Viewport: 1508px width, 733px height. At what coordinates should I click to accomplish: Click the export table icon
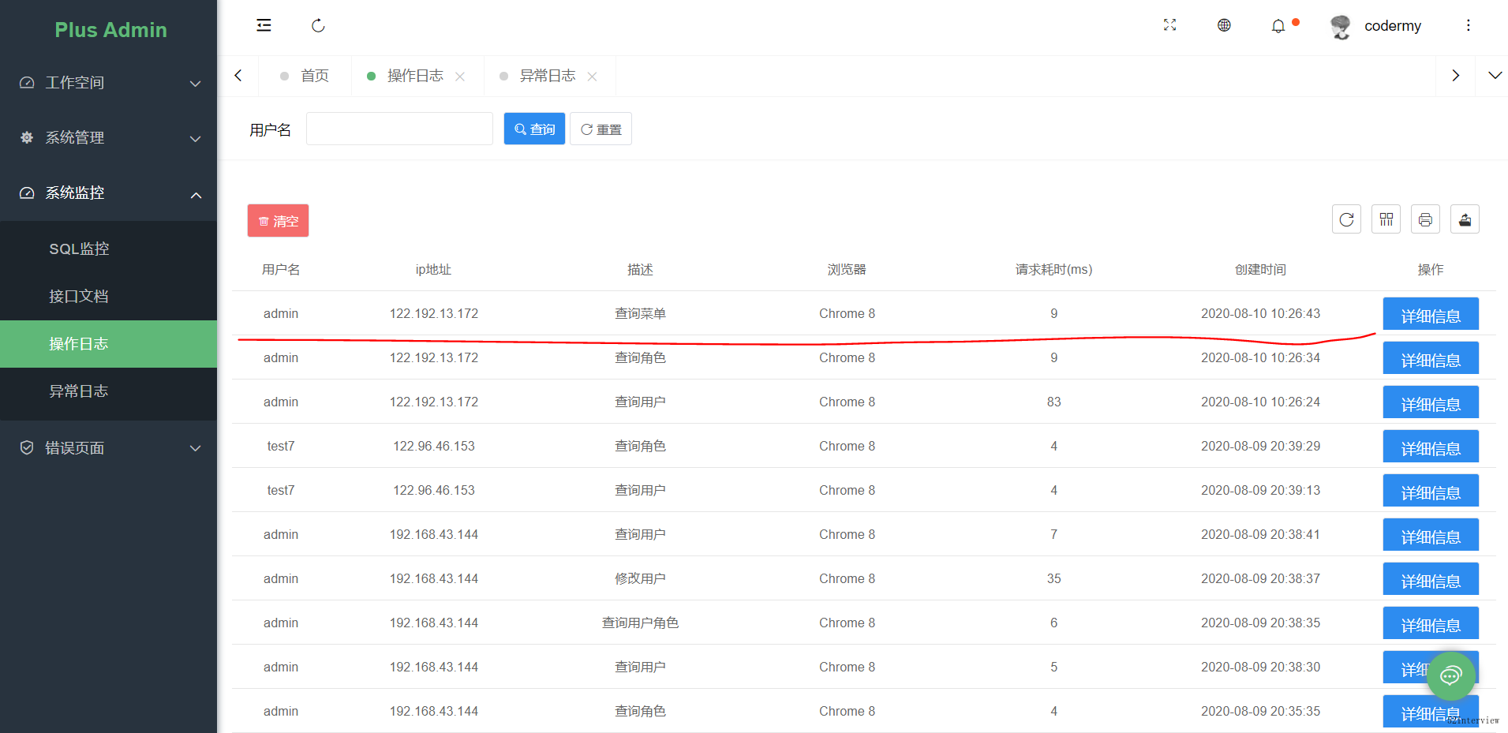pyautogui.click(x=1465, y=219)
